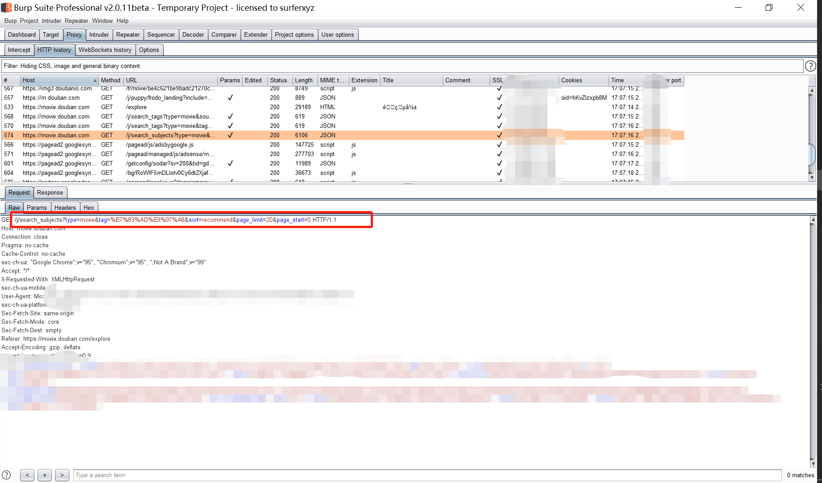The image size is (822, 483).
Task: Sort by the URL column header
Action: 170,80
